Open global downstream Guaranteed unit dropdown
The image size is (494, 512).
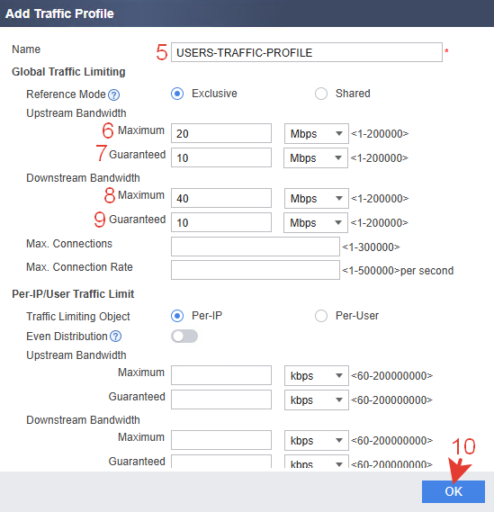[316, 222]
